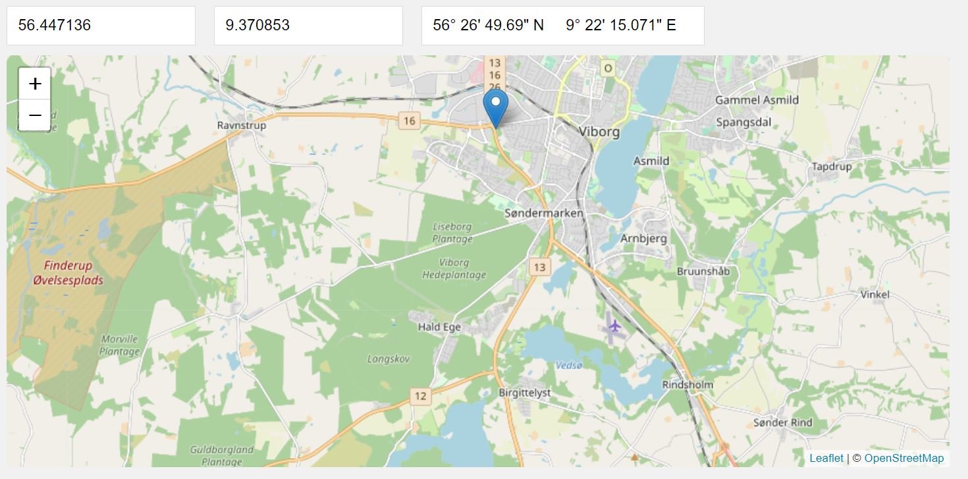This screenshot has width=968, height=479.
Task: Click the route 12 road shield
Action: point(420,396)
